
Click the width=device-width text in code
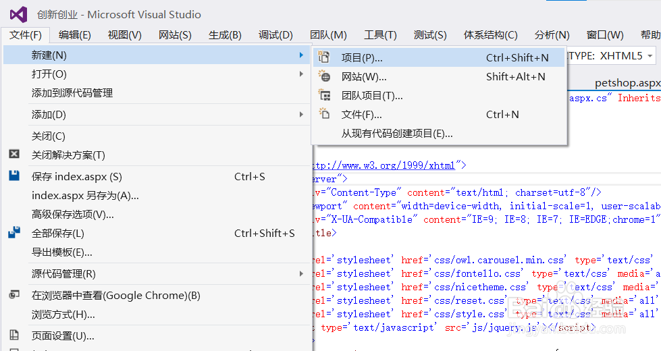pyautogui.click(x=450, y=206)
